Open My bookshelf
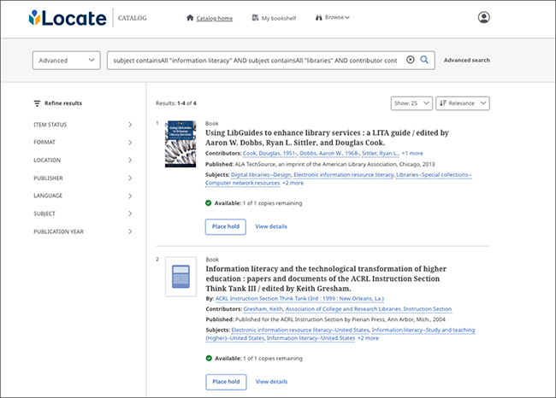This screenshot has height=398, width=556. 279,18
